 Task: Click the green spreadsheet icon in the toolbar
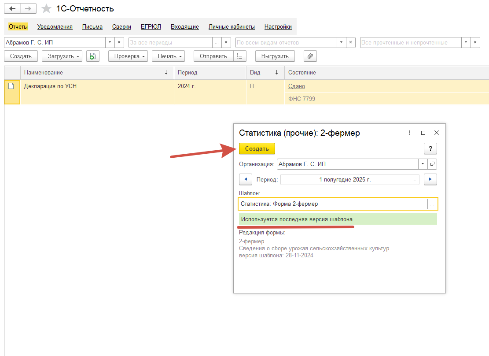pos(92,56)
